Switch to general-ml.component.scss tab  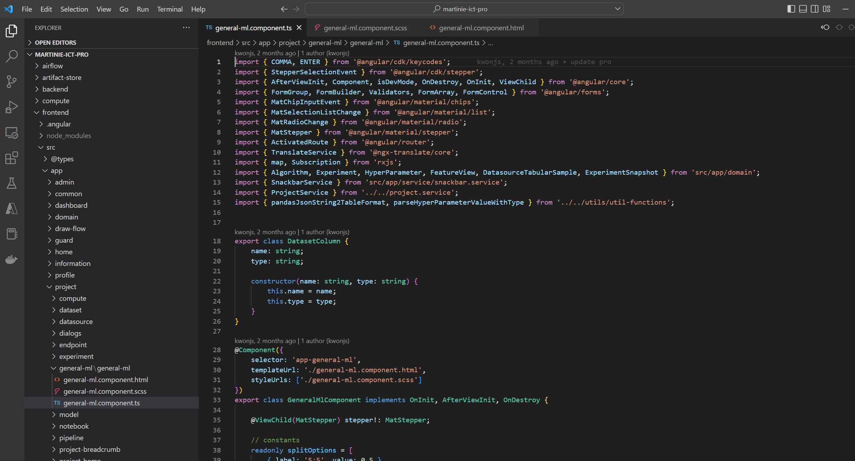365,27
